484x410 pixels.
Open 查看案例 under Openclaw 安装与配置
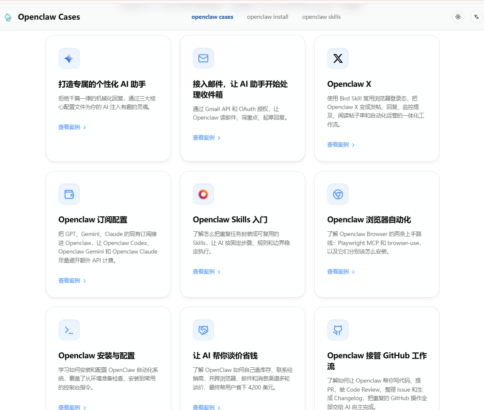[69, 407]
